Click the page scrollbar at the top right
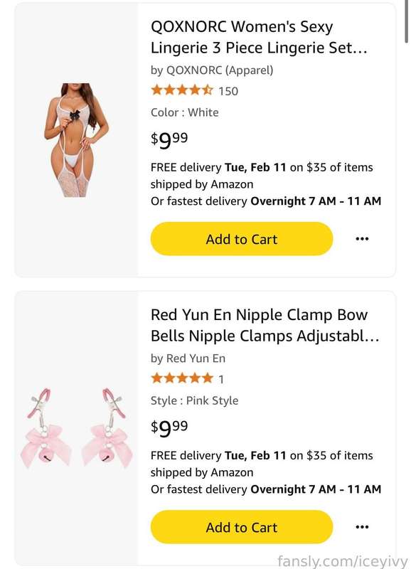The height and width of the screenshot is (569, 411). (407, 22)
